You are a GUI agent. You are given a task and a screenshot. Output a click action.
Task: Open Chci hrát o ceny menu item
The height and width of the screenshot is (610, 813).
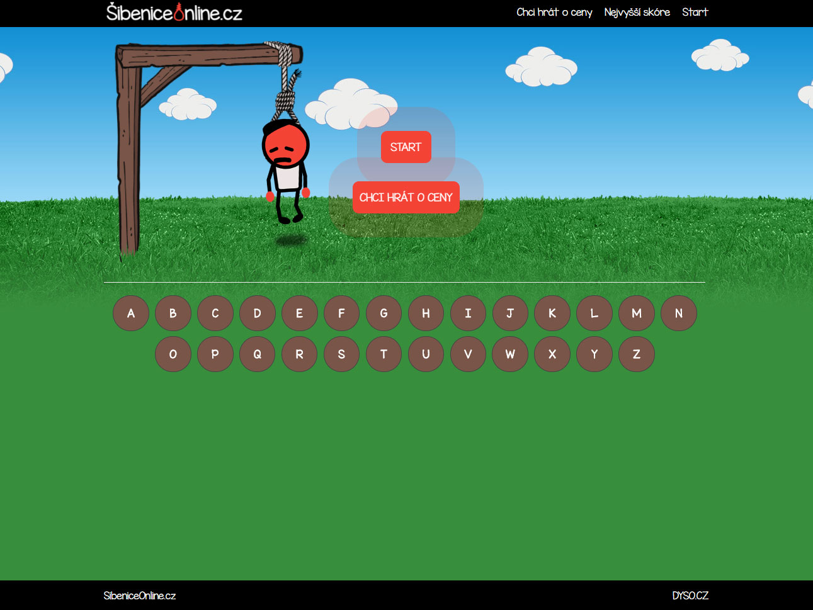point(554,12)
